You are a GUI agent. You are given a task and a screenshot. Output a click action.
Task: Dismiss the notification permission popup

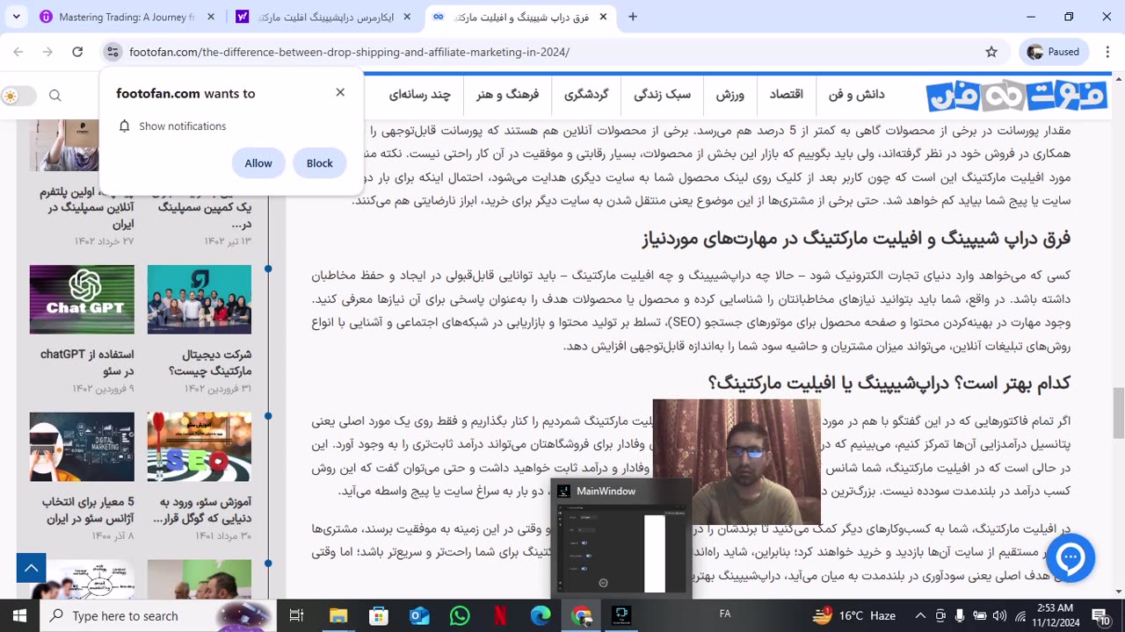(340, 92)
